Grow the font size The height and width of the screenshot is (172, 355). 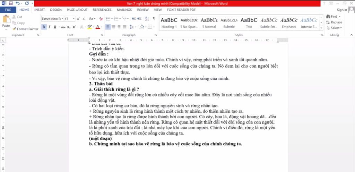(78, 19)
